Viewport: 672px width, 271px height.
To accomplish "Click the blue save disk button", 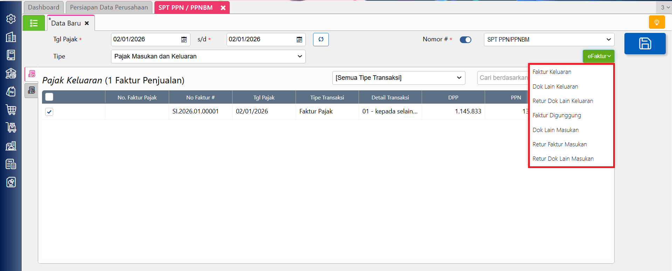I will (645, 43).
